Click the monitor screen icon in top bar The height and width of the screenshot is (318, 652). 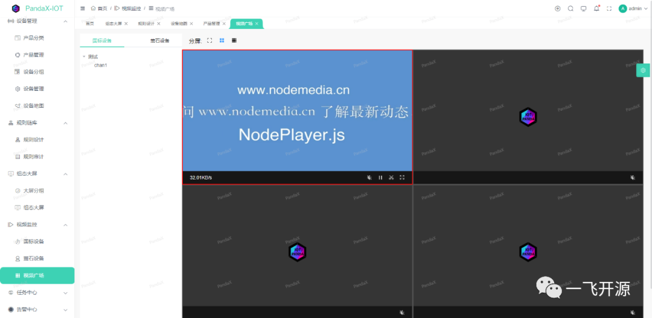click(x=583, y=8)
